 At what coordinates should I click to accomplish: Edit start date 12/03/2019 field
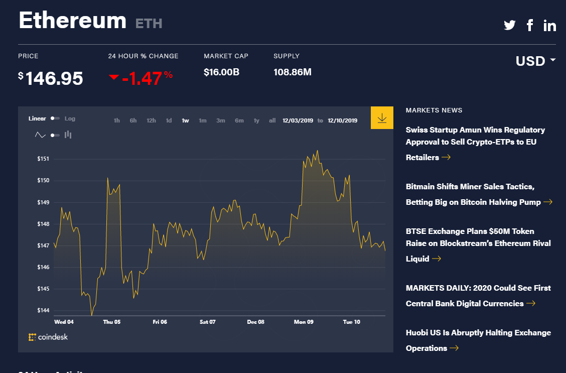(298, 120)
